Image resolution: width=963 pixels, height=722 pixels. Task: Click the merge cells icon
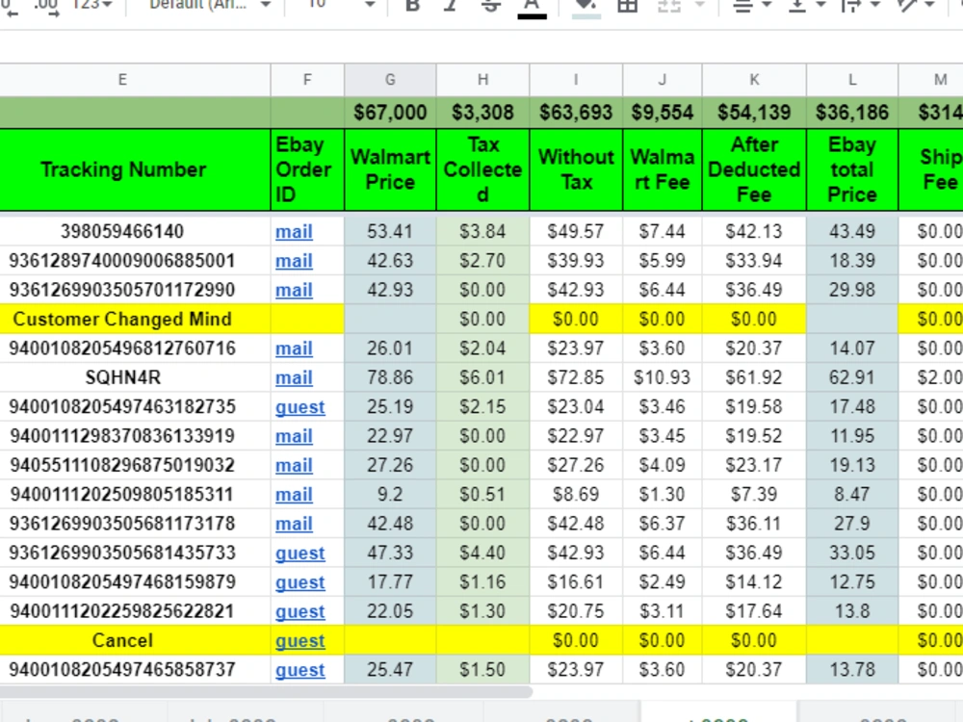[x=669, y=6]
